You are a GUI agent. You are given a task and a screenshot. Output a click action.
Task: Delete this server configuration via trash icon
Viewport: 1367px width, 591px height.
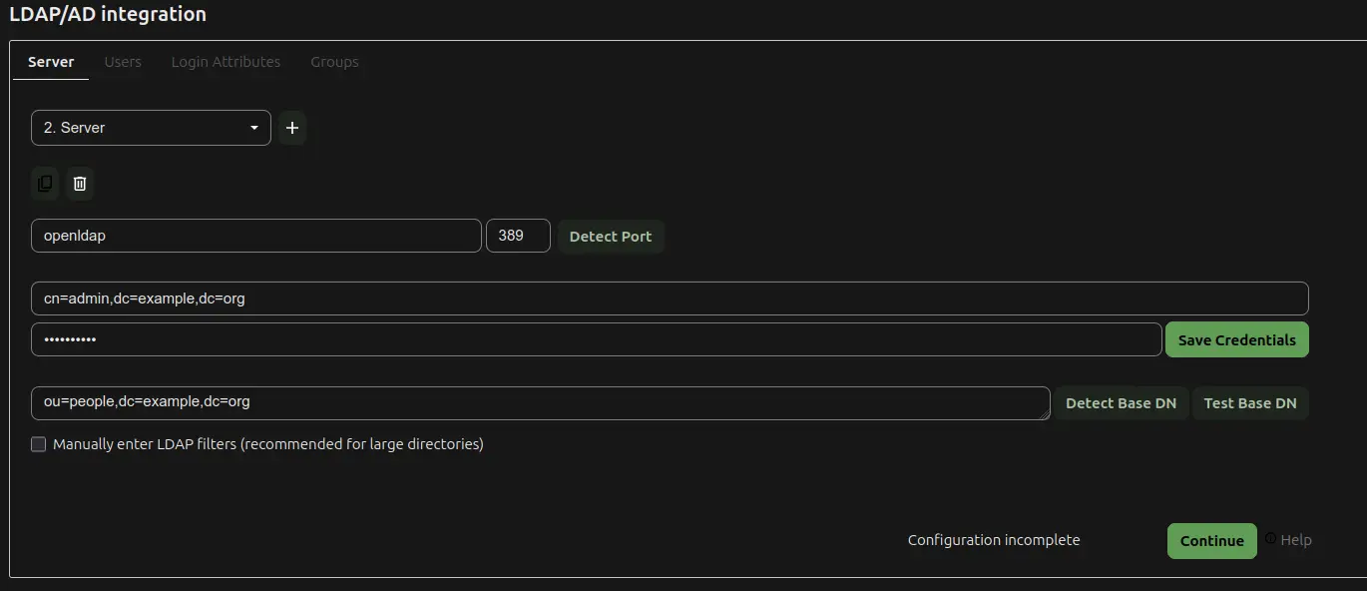click(x=80, y=184)
